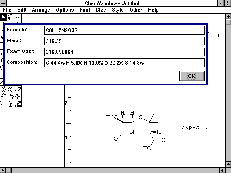The width and height of the screenshot is (231, 173).
Task: Select the eraser tool
Action: tap(18, 89)
